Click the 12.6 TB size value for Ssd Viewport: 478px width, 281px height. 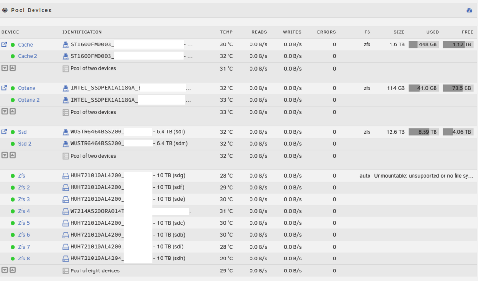(396, 132)
